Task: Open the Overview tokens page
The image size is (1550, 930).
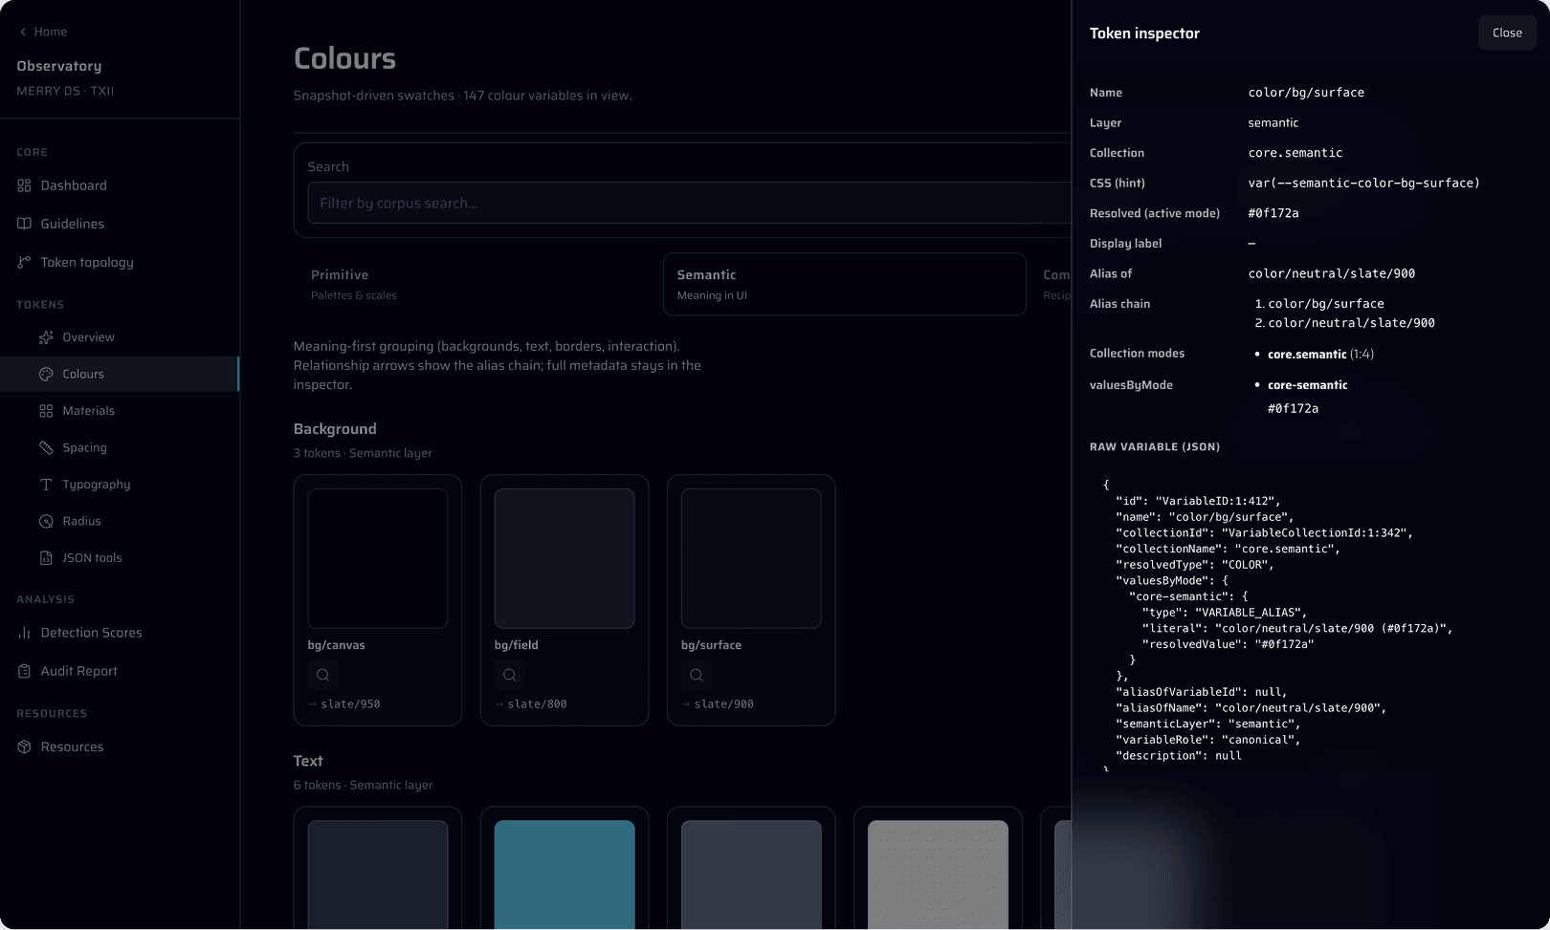Action: 120,337
